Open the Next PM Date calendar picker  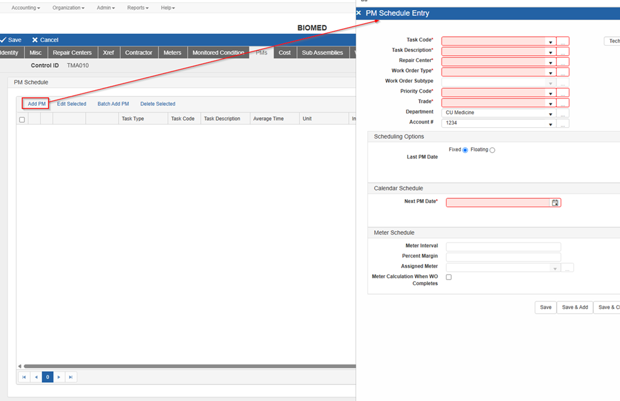[555, 202]
